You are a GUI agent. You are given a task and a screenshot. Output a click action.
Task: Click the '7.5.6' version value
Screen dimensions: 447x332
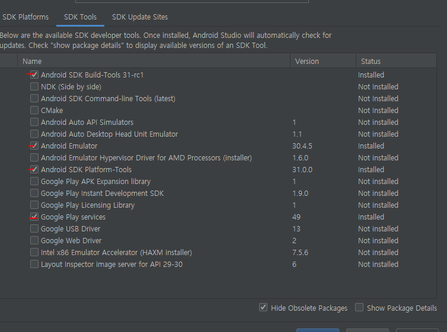(300, 253)
